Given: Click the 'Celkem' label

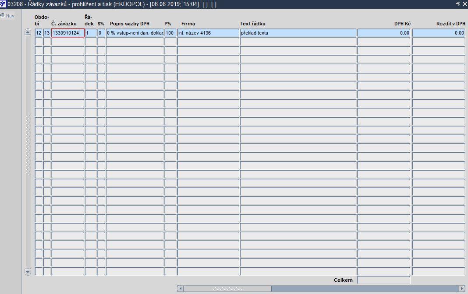Looking at the screenshot, I should pos(343,280).
